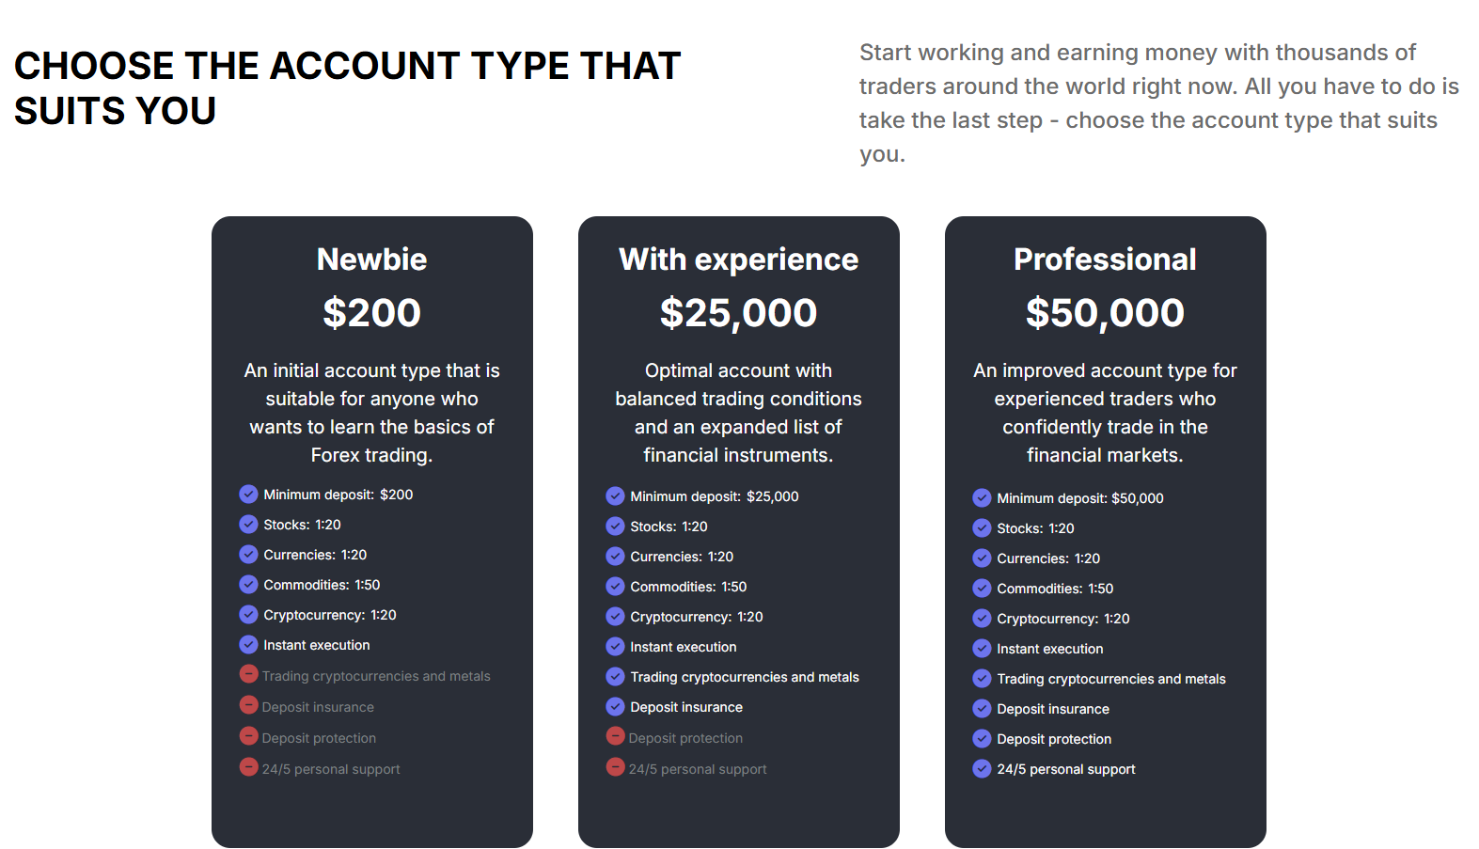
Task: Click Newbie card's Commodities: 1:50 line
Action: tap(322, 585)
